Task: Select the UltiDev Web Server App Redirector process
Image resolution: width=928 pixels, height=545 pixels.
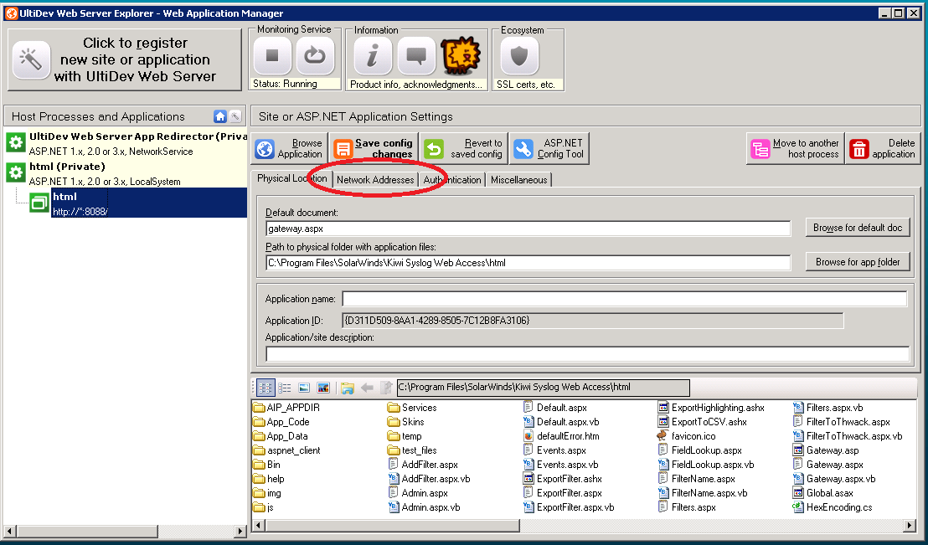Action: pos(126,142)
